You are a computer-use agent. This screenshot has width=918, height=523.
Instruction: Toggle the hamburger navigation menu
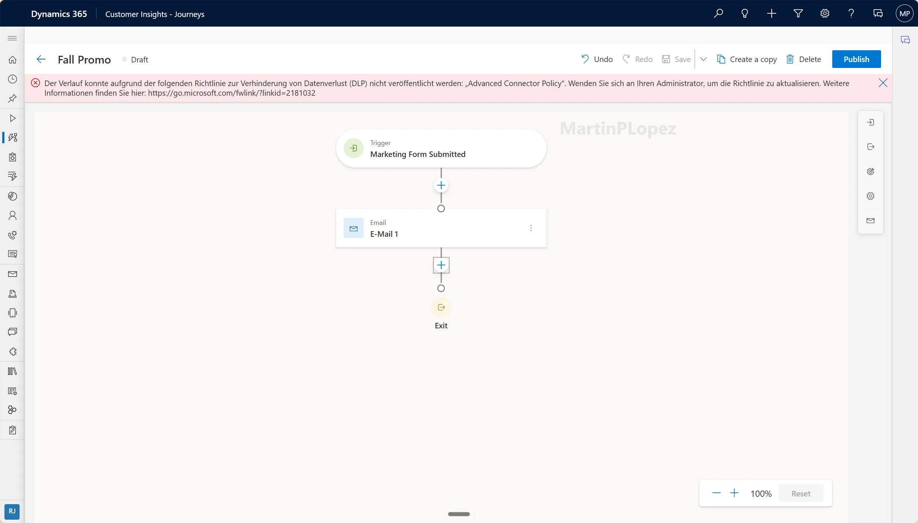click(12, 38)
